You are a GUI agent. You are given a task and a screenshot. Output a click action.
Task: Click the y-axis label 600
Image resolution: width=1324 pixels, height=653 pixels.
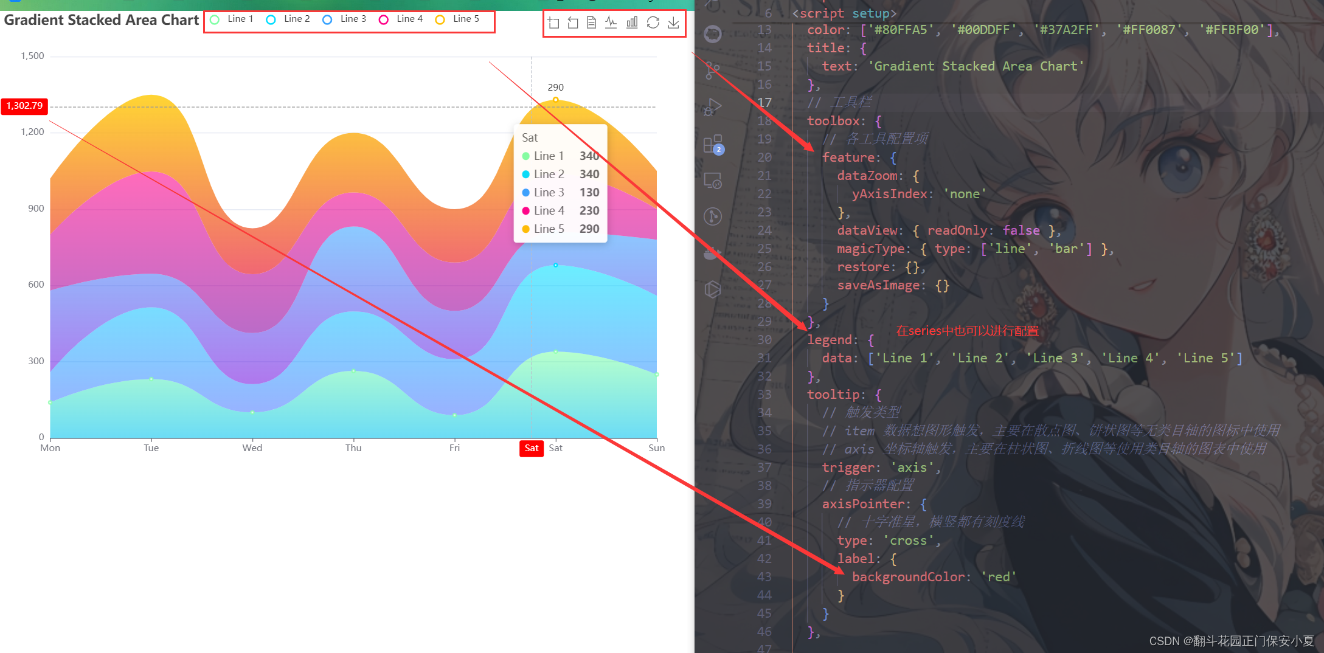(36, 285)
